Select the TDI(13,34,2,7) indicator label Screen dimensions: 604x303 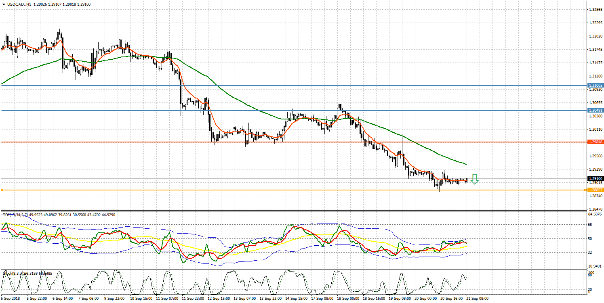click(x=15, y=215)
